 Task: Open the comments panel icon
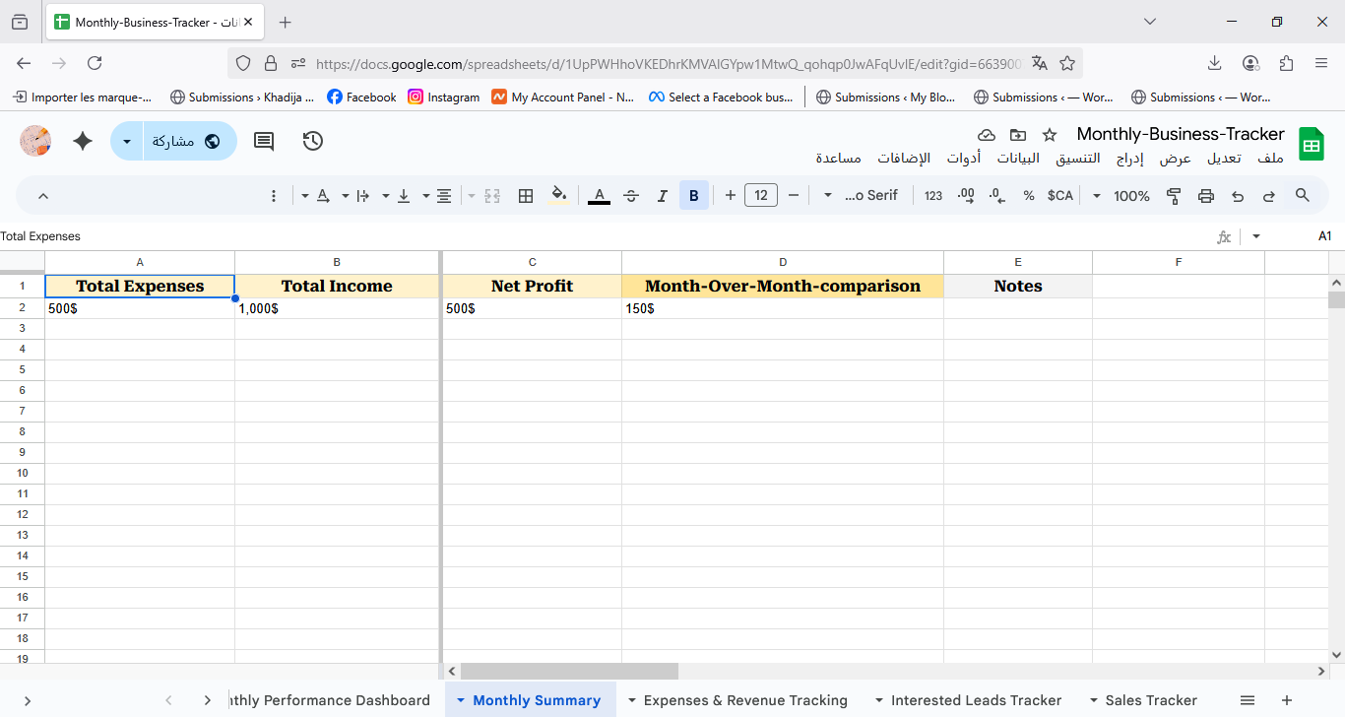coord(264,141)
